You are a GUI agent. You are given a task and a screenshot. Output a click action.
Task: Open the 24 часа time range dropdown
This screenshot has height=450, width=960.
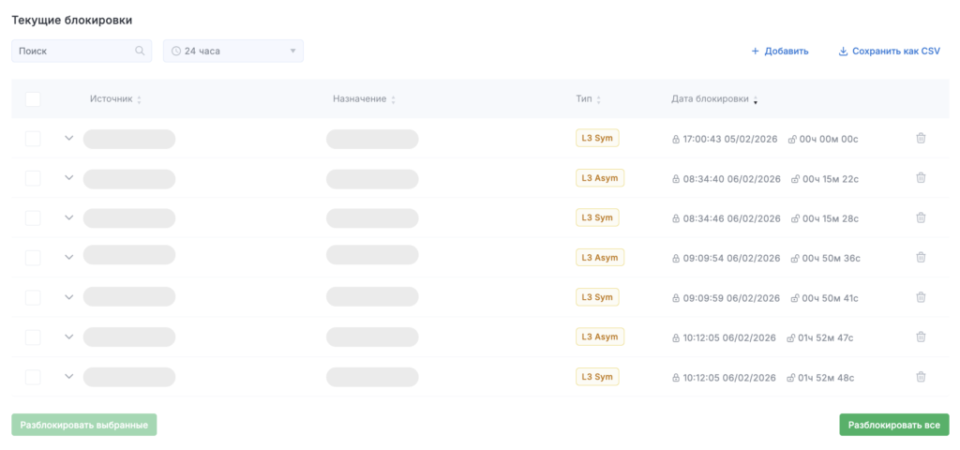(x=232, y=52)
